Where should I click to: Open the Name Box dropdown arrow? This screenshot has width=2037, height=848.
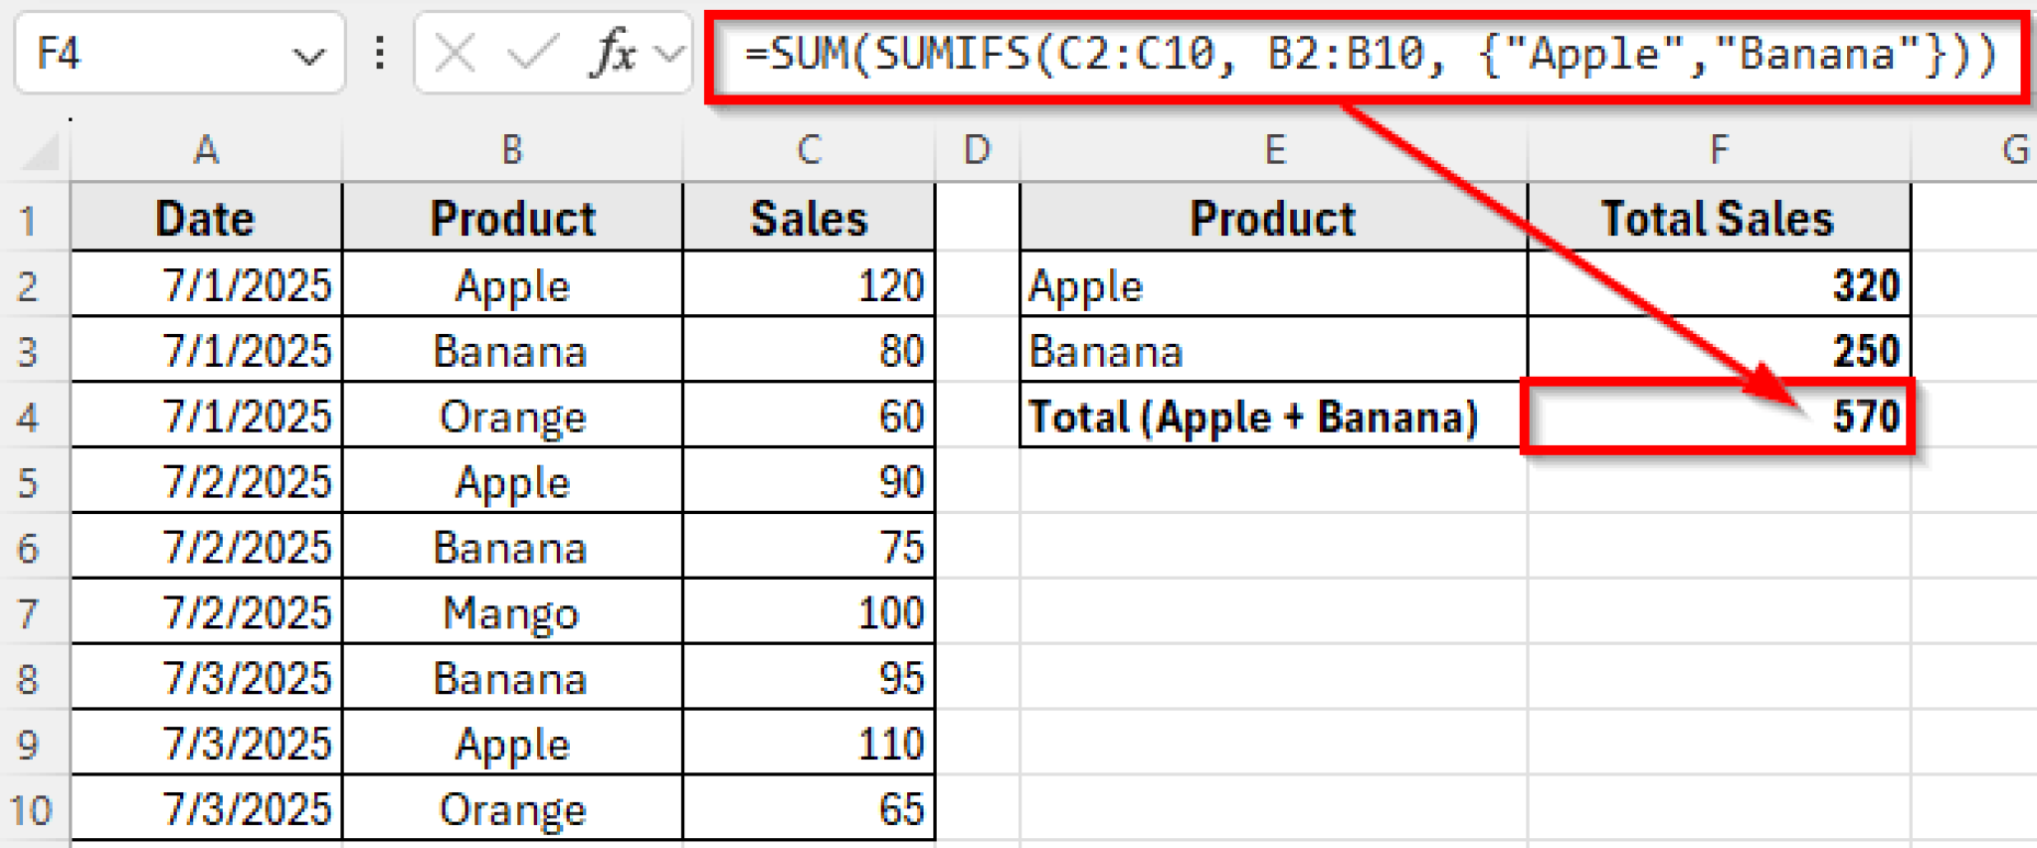click(308, 56)
